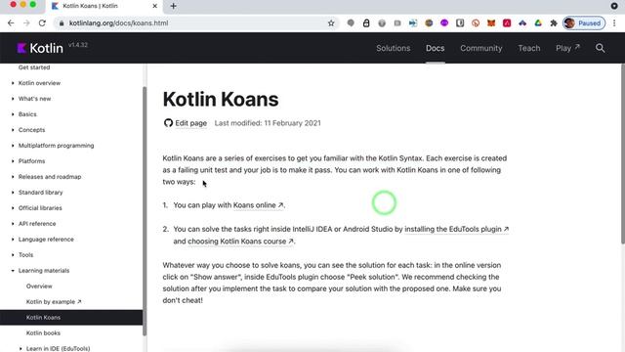The image size is (625, 352).
Task: Open choosing Kotlin Koans course link
Action: (240, 242)
